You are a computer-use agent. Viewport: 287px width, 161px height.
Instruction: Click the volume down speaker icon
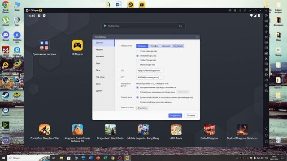pyautogui.click(x=266, y=32)
